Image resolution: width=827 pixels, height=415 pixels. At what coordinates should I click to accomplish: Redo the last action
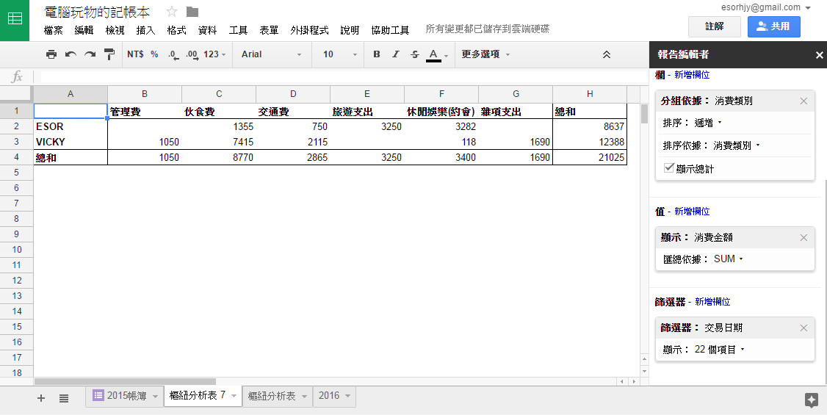[90, 54]
